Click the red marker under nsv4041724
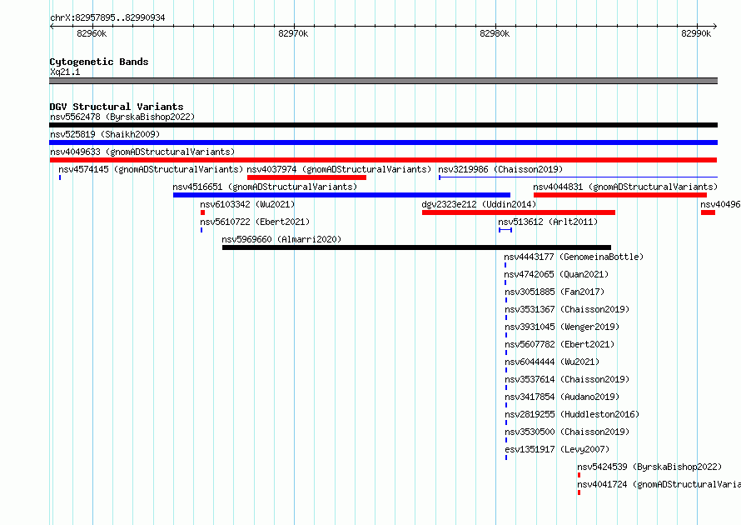Screen dimensions: 741x525 pyautogui.click(x=579, y=492)
